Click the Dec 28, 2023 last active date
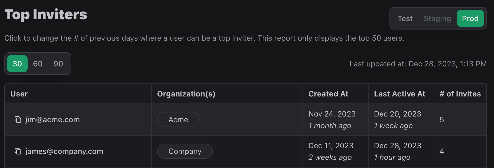 [x=397, y=146]
